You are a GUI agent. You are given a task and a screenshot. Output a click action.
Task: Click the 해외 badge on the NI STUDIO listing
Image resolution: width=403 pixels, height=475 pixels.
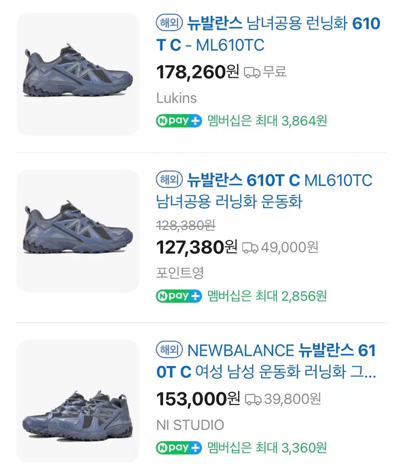(169, 350)
